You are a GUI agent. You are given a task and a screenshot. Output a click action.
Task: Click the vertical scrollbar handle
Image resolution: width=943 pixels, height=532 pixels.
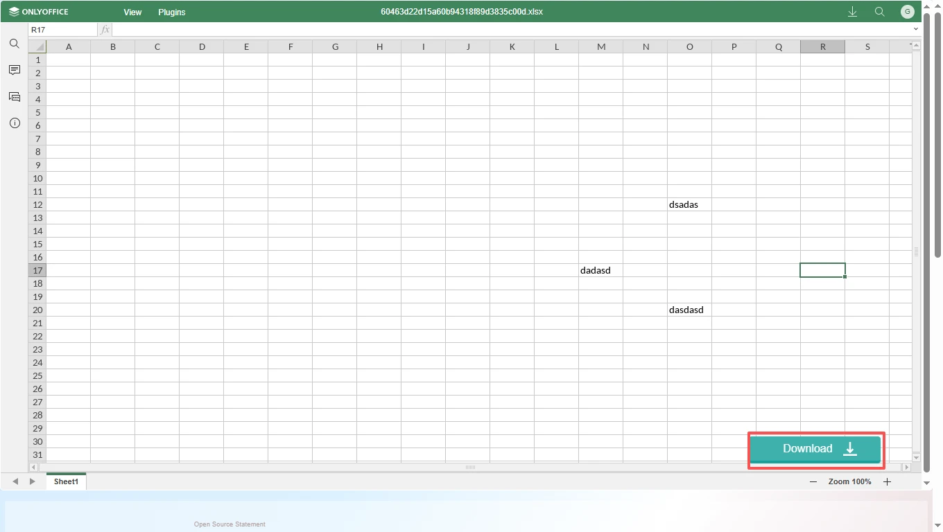coord(916,251)
